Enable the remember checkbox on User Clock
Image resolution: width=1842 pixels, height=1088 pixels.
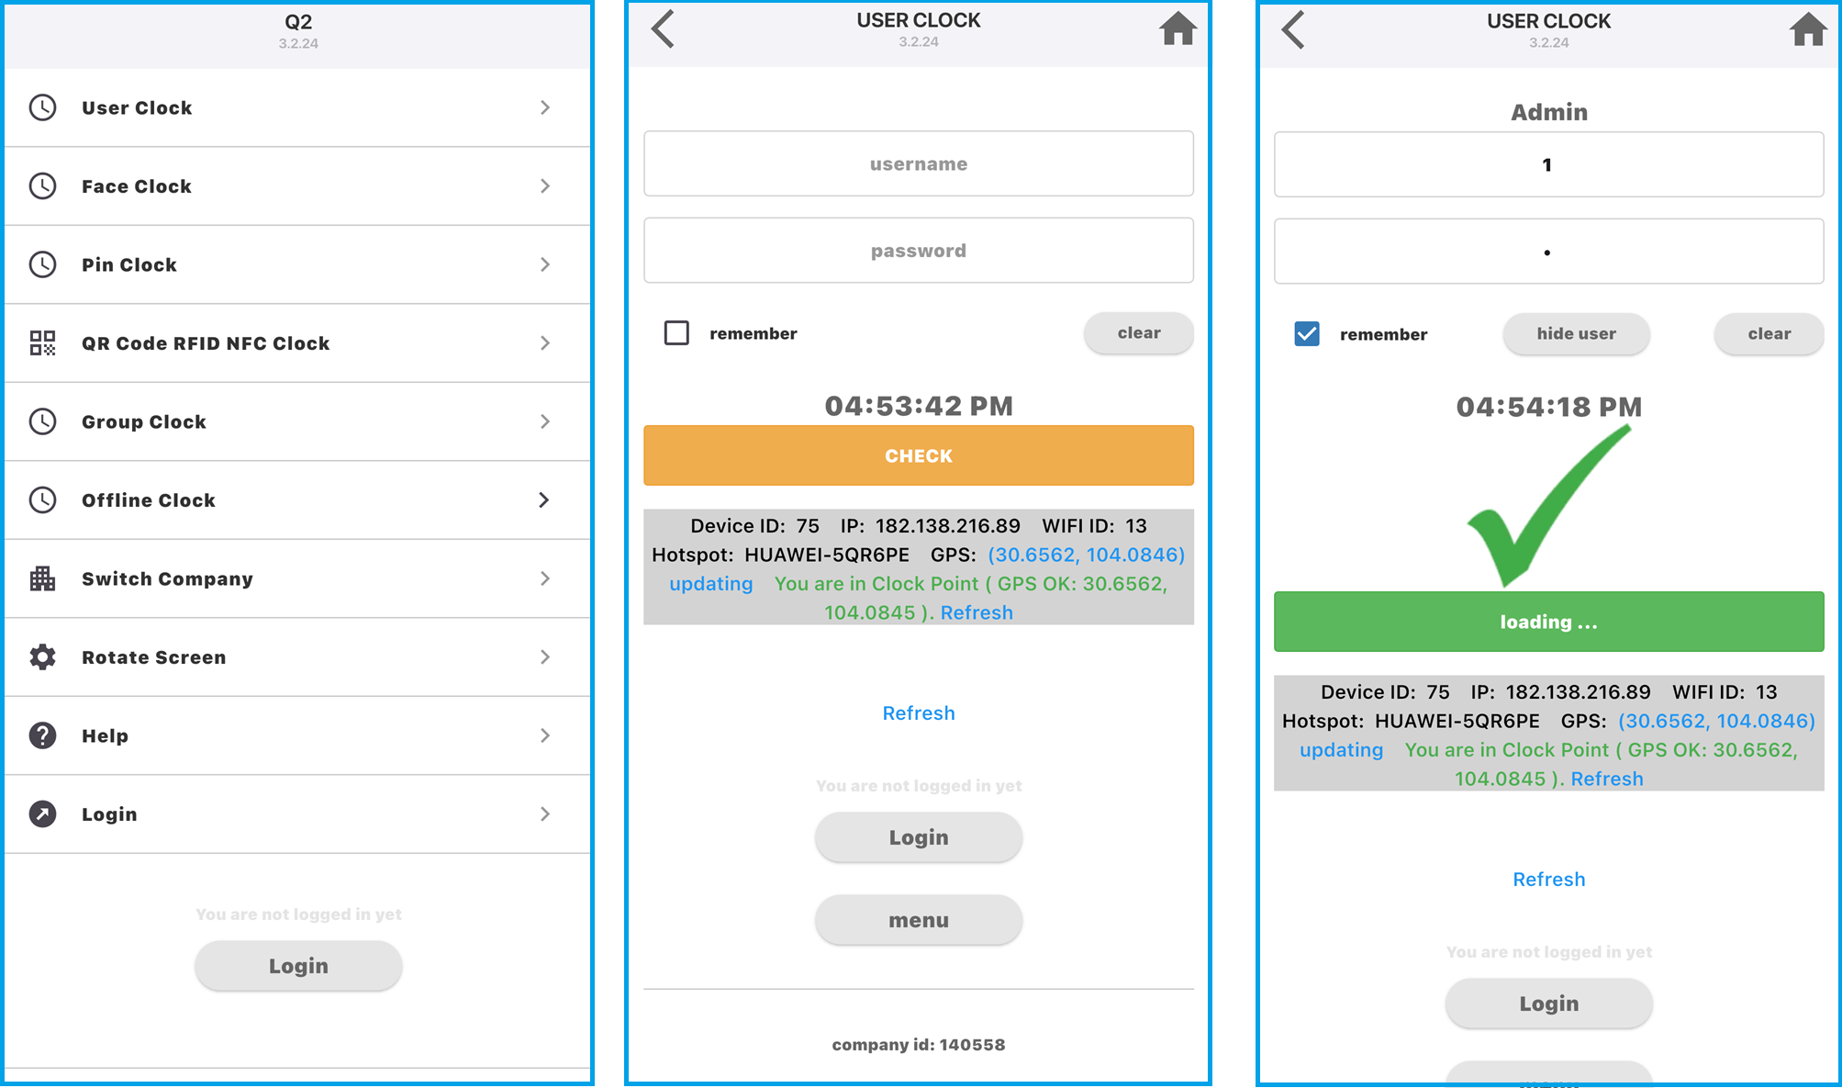(x=675, y=331)
